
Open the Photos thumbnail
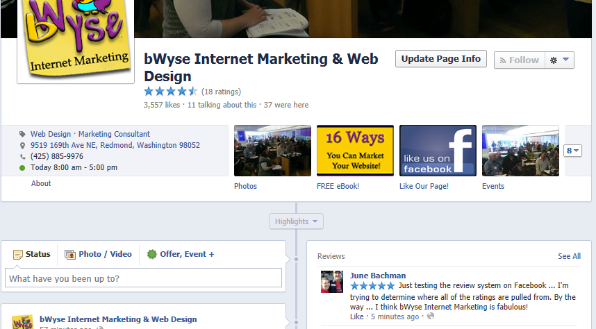[x=272, y=151]
